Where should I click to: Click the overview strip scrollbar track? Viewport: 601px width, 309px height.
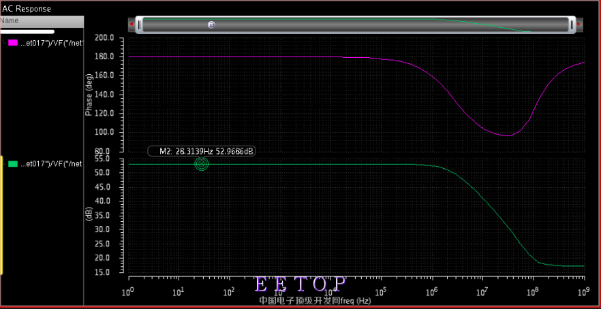[355, 25]
